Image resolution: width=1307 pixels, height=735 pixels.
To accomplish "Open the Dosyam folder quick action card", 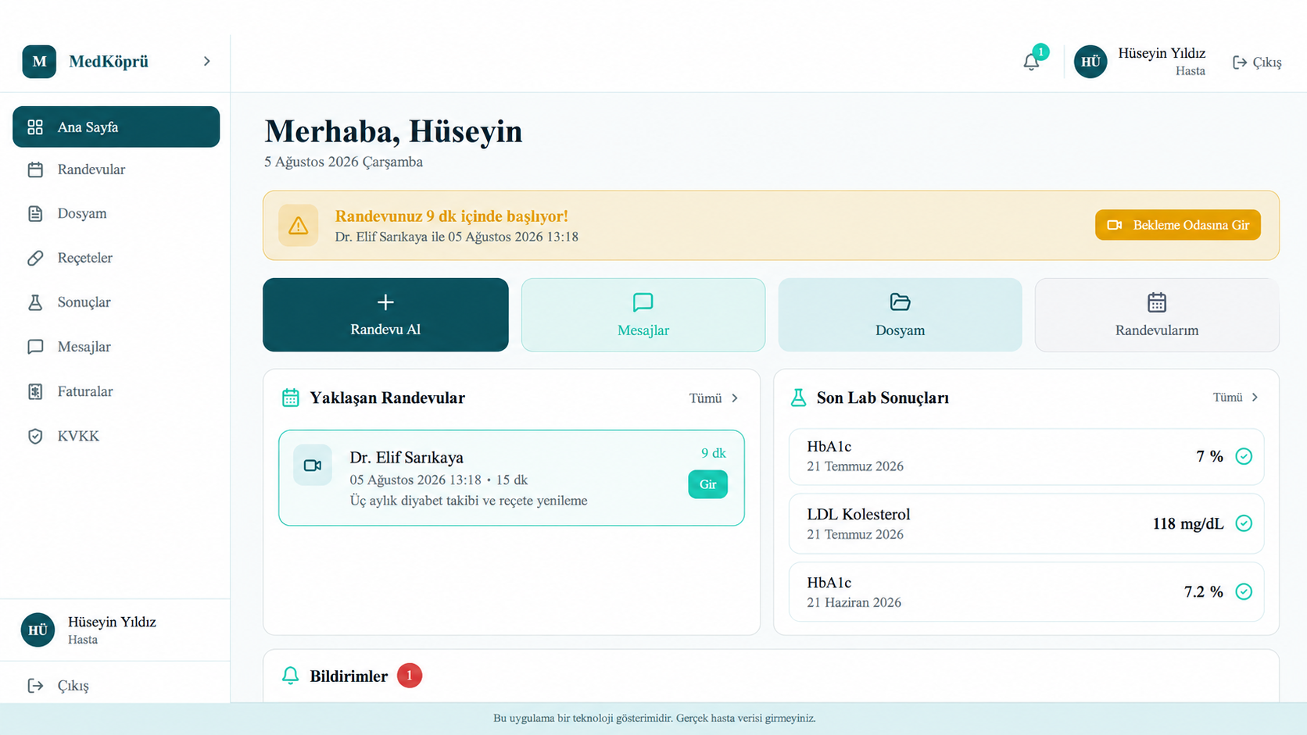I will click(x=900, y=315).
